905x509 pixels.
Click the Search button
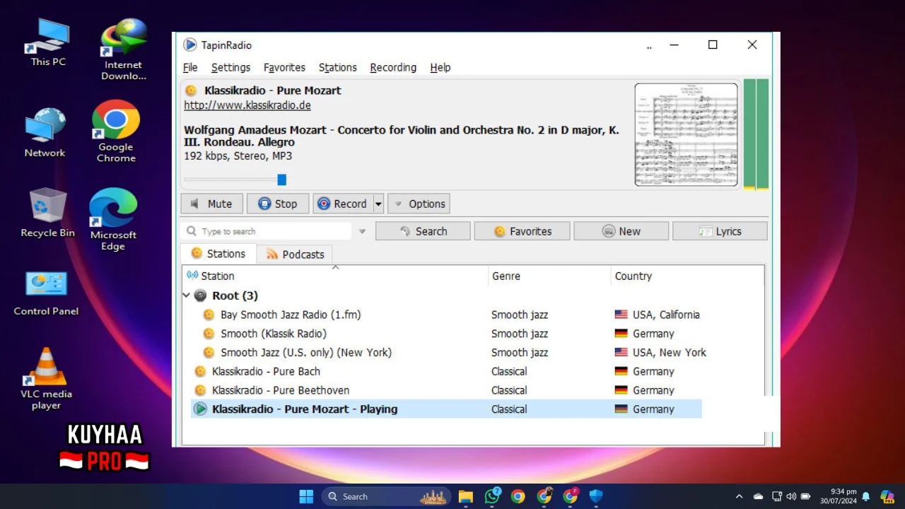(x=423, y=231)
